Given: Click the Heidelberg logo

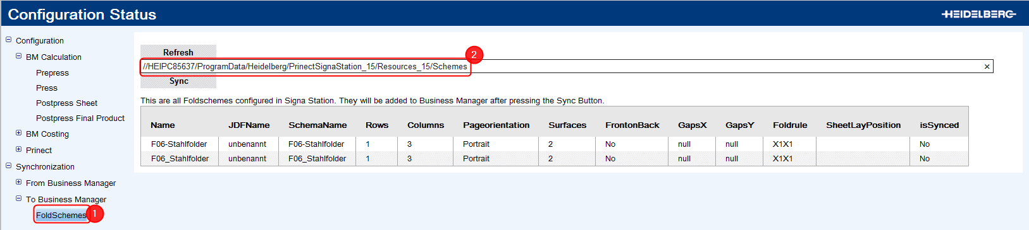Looking at the screenshot, I should pos(978,14).
